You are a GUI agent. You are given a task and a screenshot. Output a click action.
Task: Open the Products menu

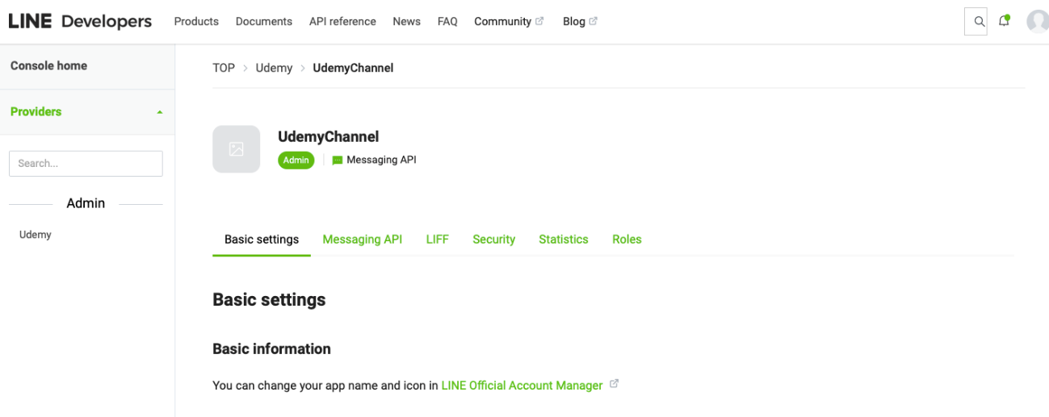pyautogui.click(x=196, y=22)
